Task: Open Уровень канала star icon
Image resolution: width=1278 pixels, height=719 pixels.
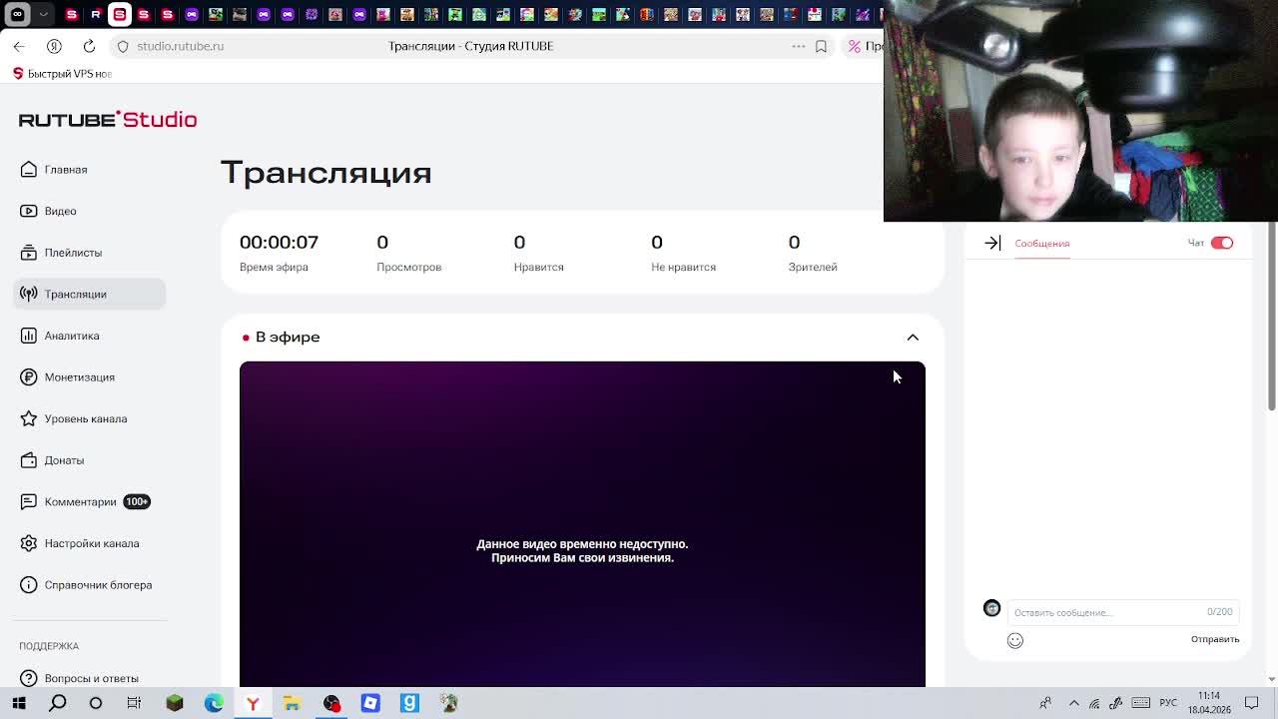Action: (29, 418)
